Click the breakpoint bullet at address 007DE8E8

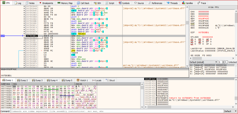24,53
